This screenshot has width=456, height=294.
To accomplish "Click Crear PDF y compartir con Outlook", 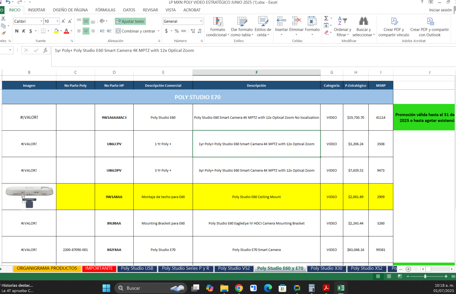I will (430, 26).
